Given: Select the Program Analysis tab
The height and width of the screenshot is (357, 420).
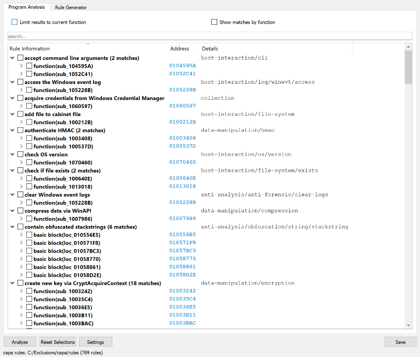Looking at the screenshot, I should [27, 7].
